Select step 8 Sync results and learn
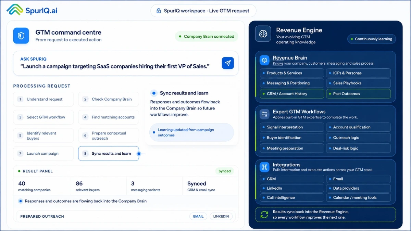The height and width of the screenshot is (231, 411). click(109, 154)
